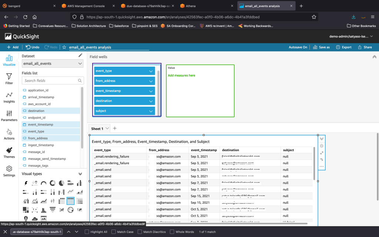Click the Search fields input box
Screen dimensions: 379x237
pyautogui.click(x=50, y=81)
